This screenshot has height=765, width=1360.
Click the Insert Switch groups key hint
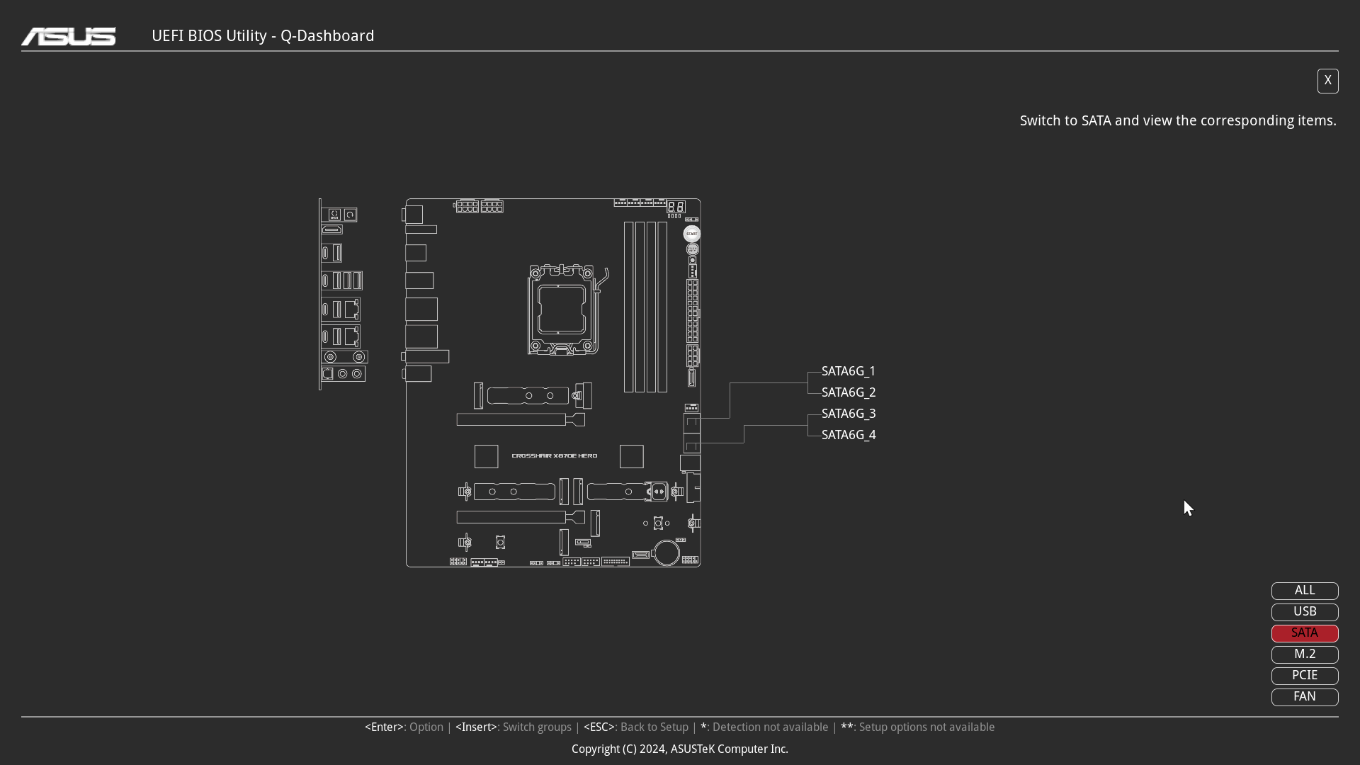(514, 727)
